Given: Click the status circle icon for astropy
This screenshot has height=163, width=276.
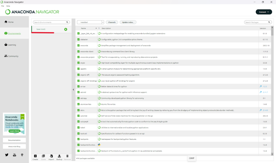Looking at the screenshot, I should [x=99, y=98].
